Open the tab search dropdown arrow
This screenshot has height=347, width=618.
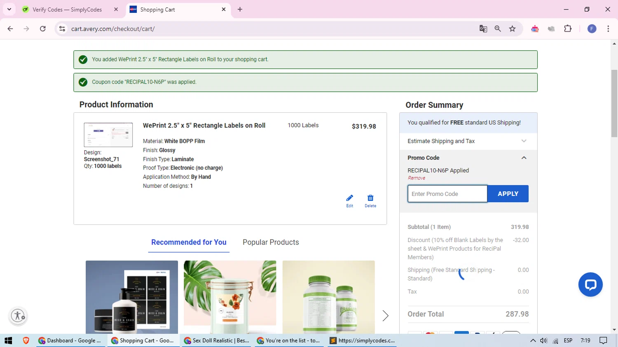tap(9, 9)
